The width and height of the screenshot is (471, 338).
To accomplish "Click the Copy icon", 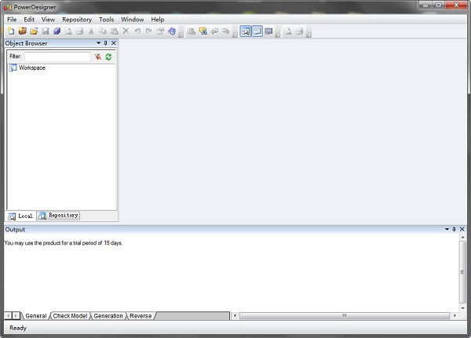I will point(103,31).
